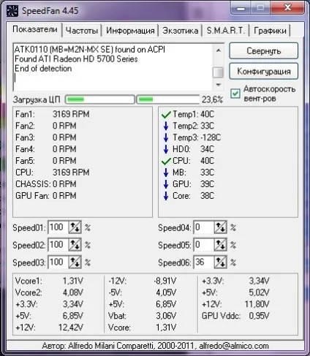
Task: Click the Speed04 up/down spinner
Action: tap(220, 227)
